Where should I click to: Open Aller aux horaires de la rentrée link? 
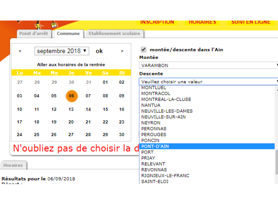point(71,65)
